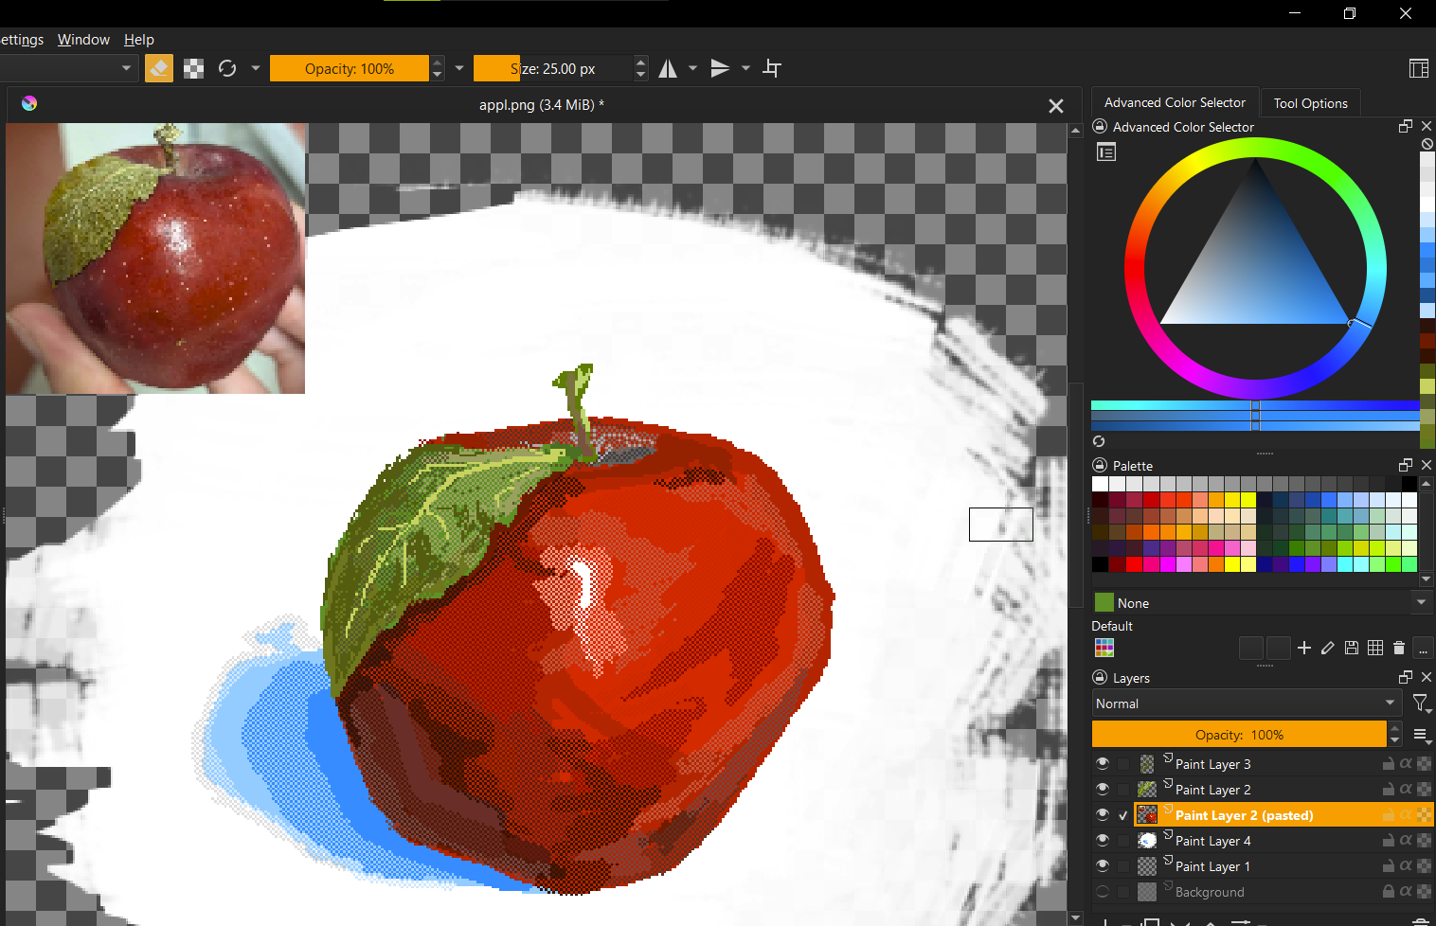Open the layer filter funnel icon

pyautogui.click(x=1420, y=703)
